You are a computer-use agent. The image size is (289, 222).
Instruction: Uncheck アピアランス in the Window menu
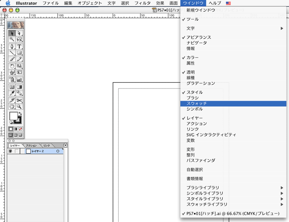pyautogui.click(x=233, y=37)
